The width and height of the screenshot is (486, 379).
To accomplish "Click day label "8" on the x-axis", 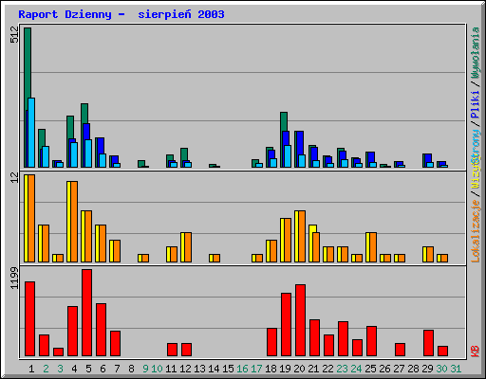I will (131, 369).
